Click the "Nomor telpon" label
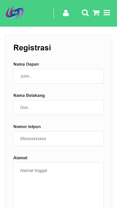 pos(27,127)
